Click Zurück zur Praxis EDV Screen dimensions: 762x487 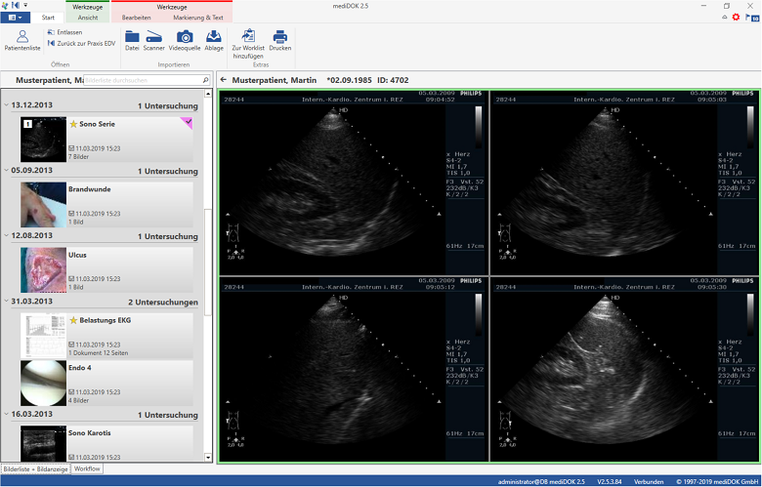point(82,43)
